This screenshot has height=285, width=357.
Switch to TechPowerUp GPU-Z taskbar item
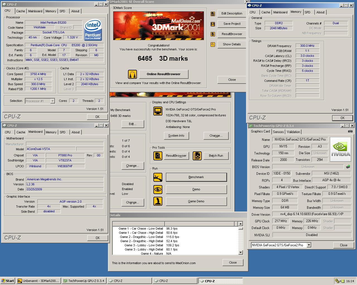pos(84,281)
